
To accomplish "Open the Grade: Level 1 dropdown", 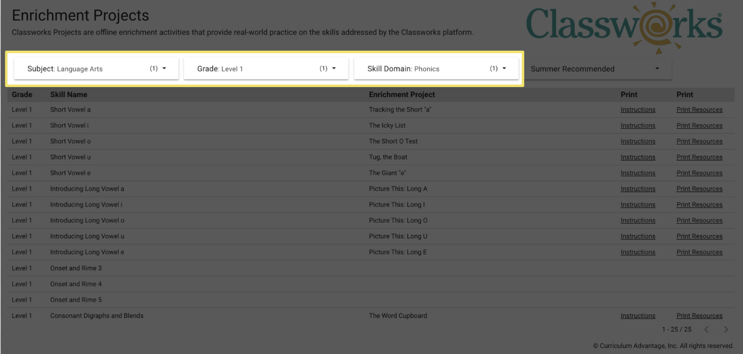I will [266, 69].
